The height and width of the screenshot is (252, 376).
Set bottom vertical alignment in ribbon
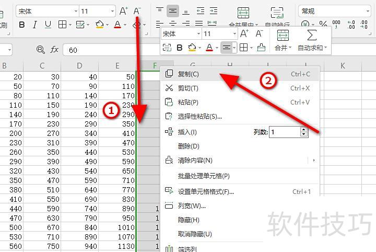pyautogui.click(x=186, y=12)
